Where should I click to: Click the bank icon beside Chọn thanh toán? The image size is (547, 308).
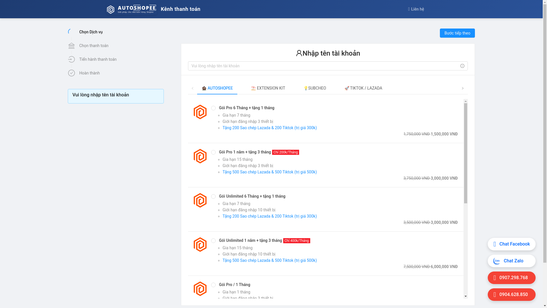click(x=72, y=46)
